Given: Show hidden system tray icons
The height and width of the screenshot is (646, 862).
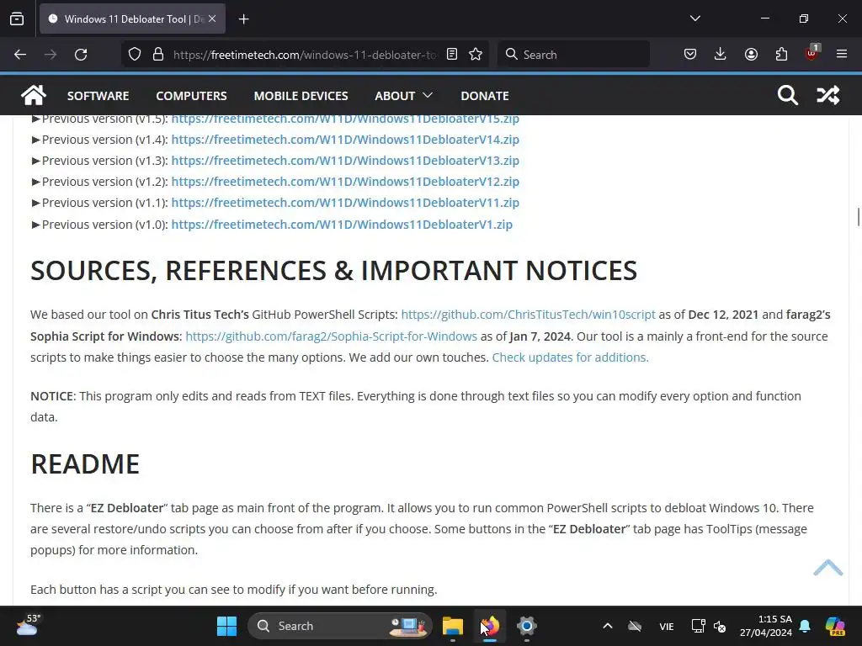Looking at the screenshot, I should (608, 626).
